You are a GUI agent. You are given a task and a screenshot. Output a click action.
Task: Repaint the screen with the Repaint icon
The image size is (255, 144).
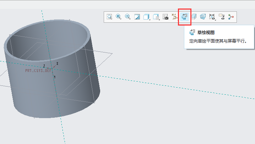[137, 17]
